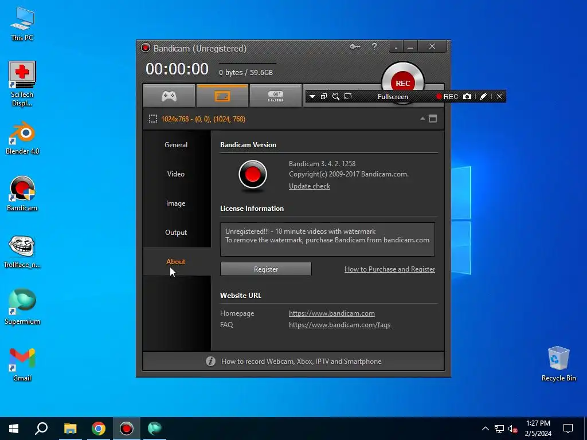The image size is (587, 440).
Task: Click the magnifier icon on Fullscreen toolbar
Action: 336,96
